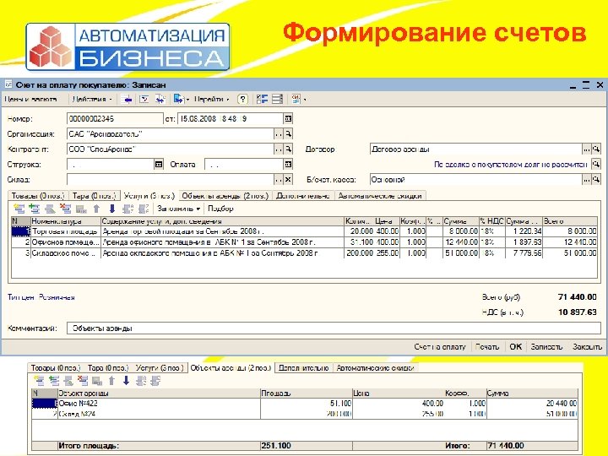Clear the Склад field with X button
This screenshot has height=456, width=608.
point(288,180)
